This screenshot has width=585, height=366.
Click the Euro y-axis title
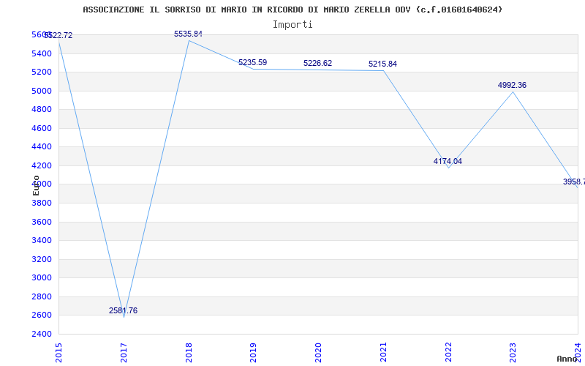(x=36, y=185)
